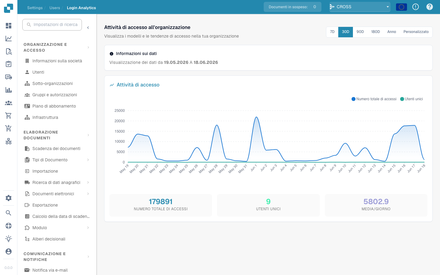440x275 pixels.
Task: Open the magnifier search rail icon
Action: (9, 213)
